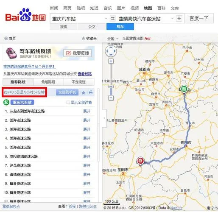Expand step 1 从起点到兰海高速公路

87,111
